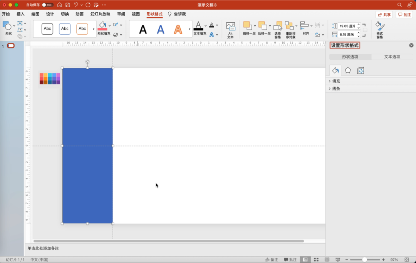Switch to slide sorter view
The width and height of the screenshot is (416, 263).
pos(316,260)
